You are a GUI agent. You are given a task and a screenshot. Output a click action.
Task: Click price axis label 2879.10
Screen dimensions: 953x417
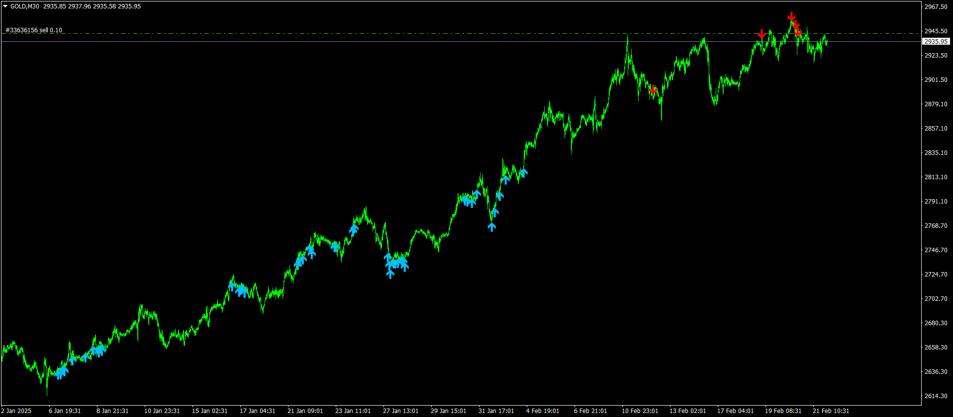(936, 104)
